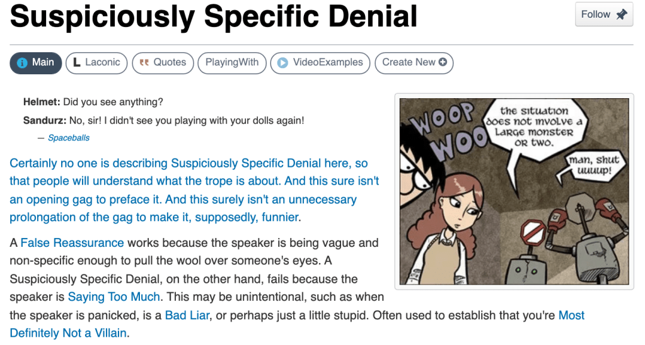Switch to the Quotes tab
Screen dimensions: 645x345
pos(170,62)
